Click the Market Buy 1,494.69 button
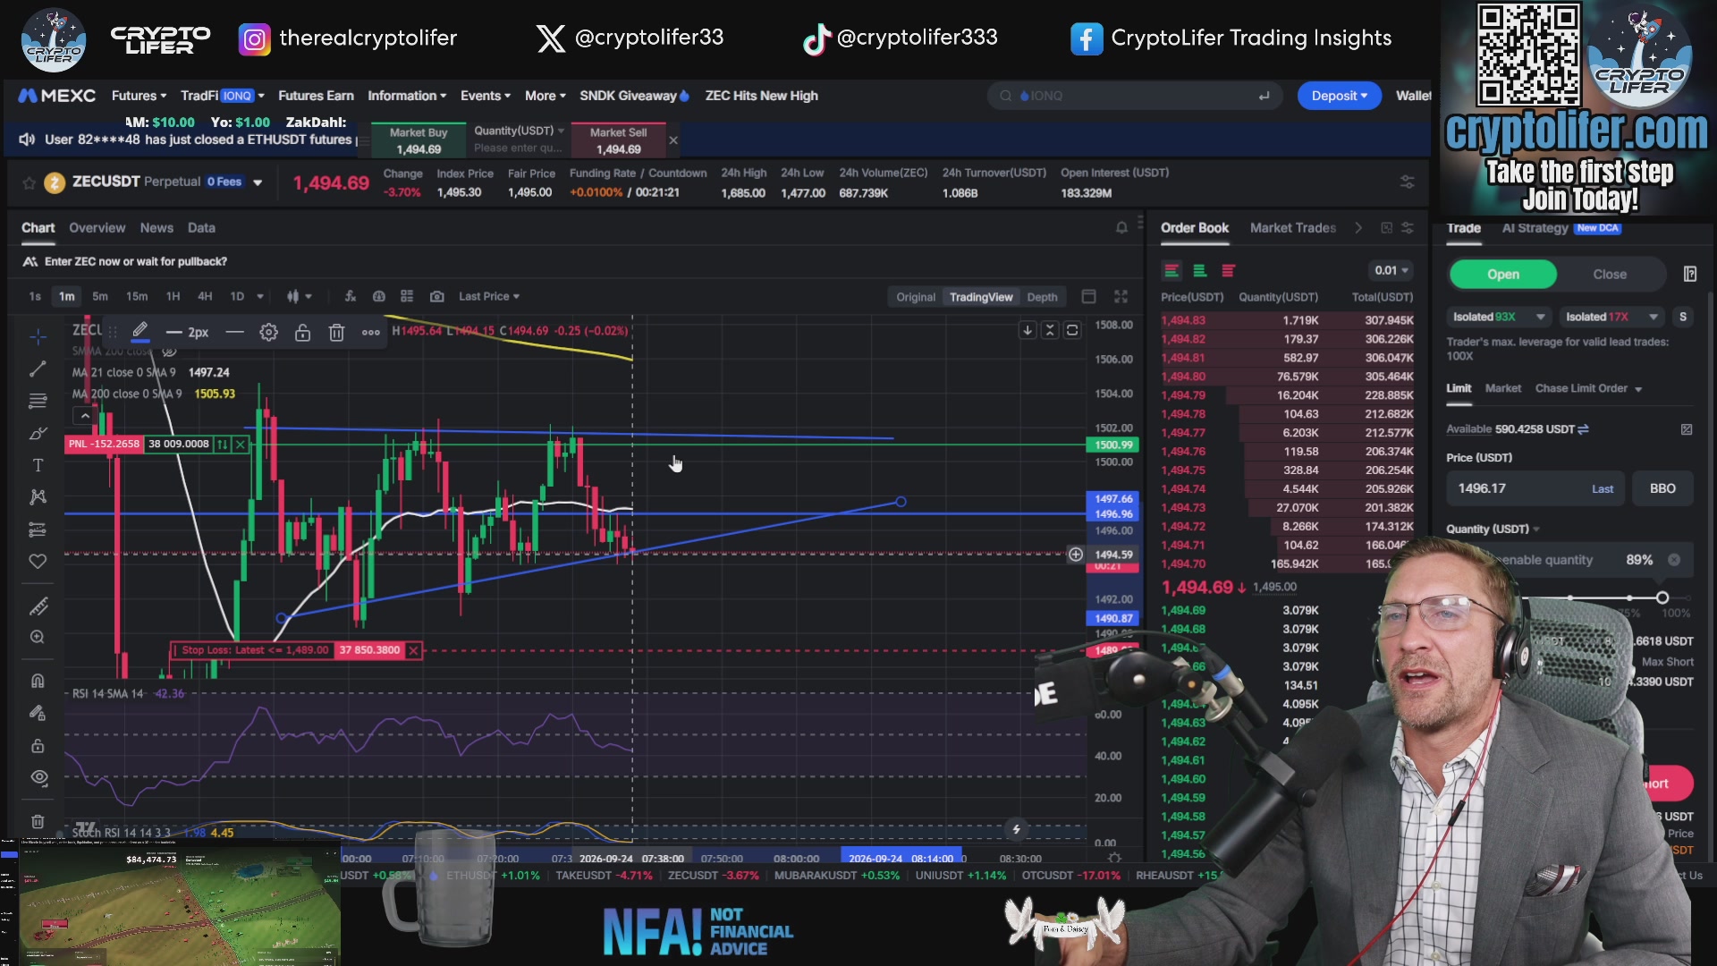 tap(419, 140)
